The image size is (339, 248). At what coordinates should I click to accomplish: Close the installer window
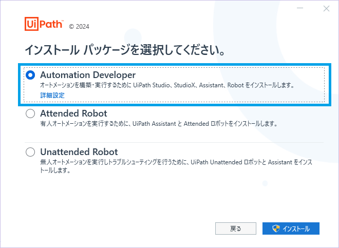point(326,8)
